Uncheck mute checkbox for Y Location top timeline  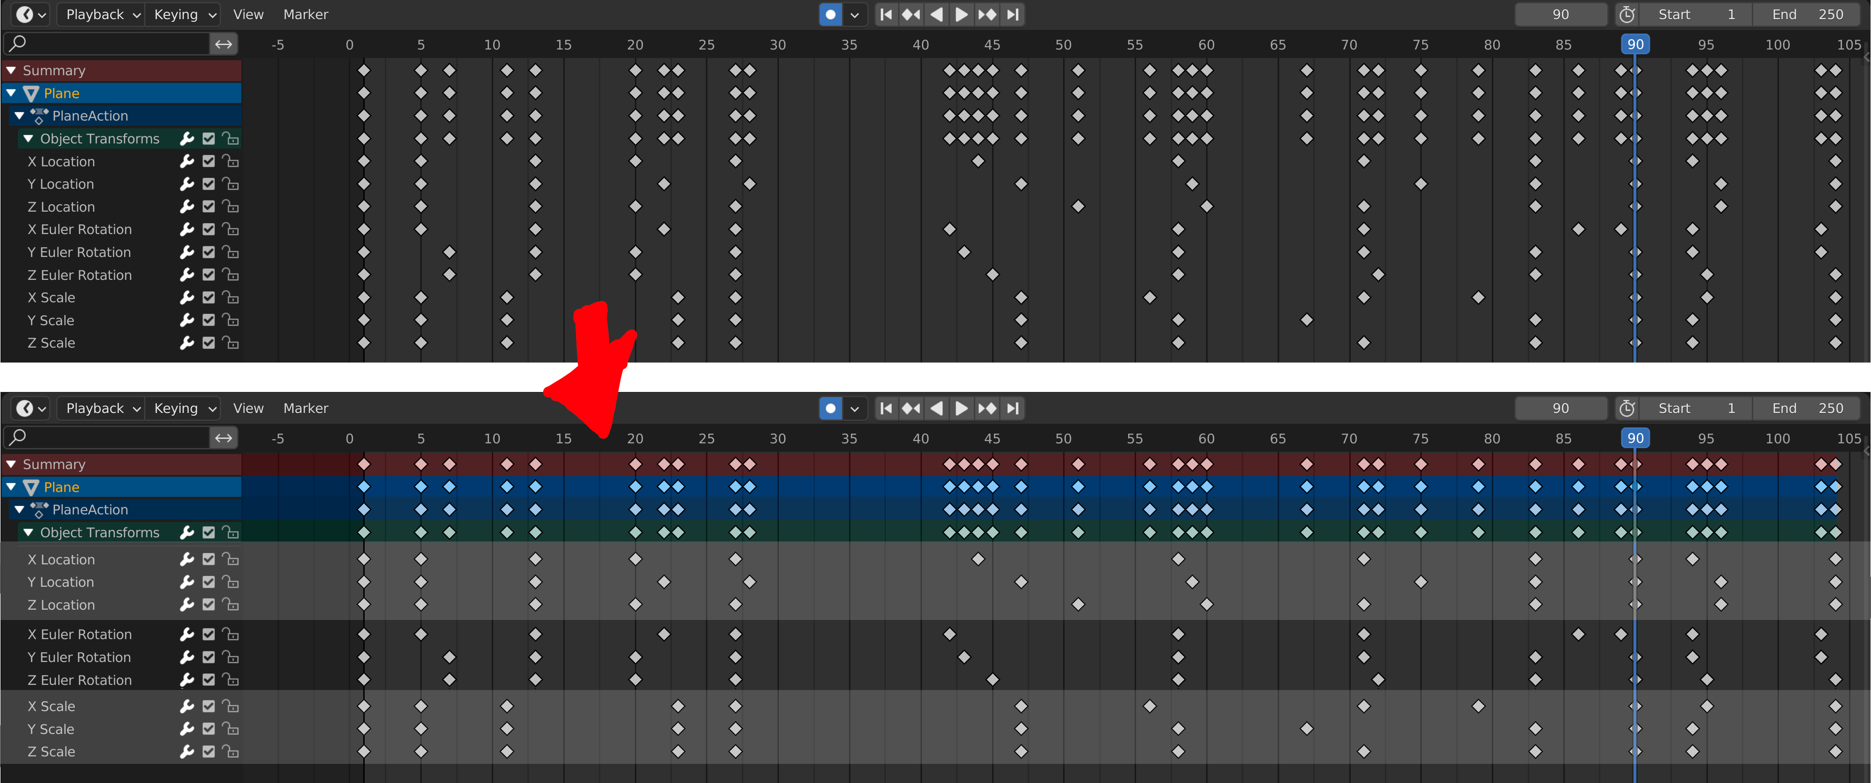pos(209,185)
